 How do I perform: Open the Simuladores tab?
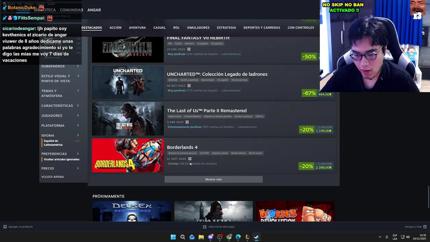point(198,28)
